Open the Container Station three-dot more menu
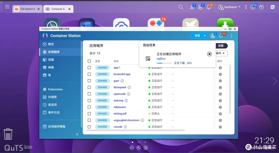 tap(231, 36)
